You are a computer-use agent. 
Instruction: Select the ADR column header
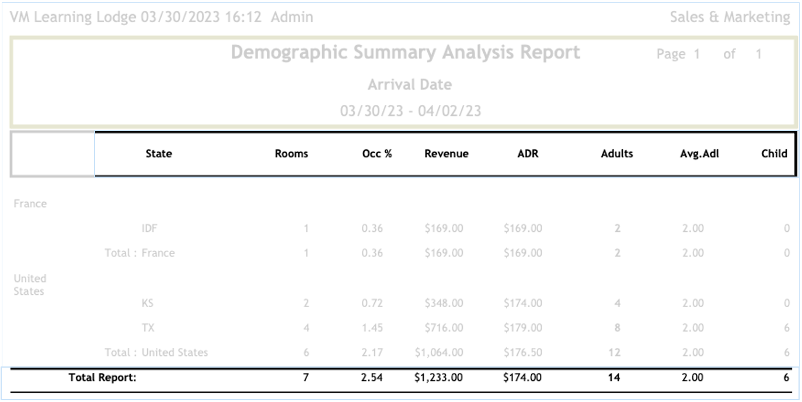click(528, 154)
